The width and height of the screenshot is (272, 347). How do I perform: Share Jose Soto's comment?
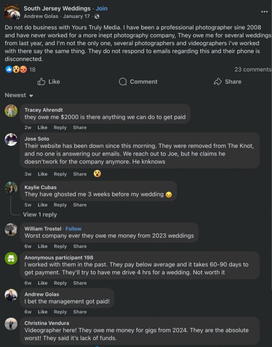click(79, 174)
